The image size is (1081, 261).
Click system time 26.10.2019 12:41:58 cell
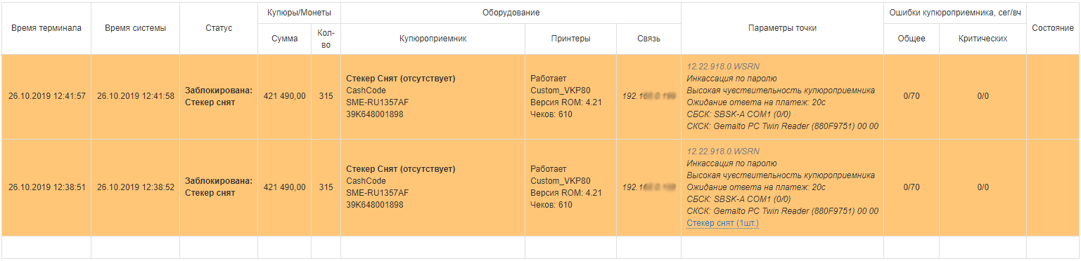136,96
